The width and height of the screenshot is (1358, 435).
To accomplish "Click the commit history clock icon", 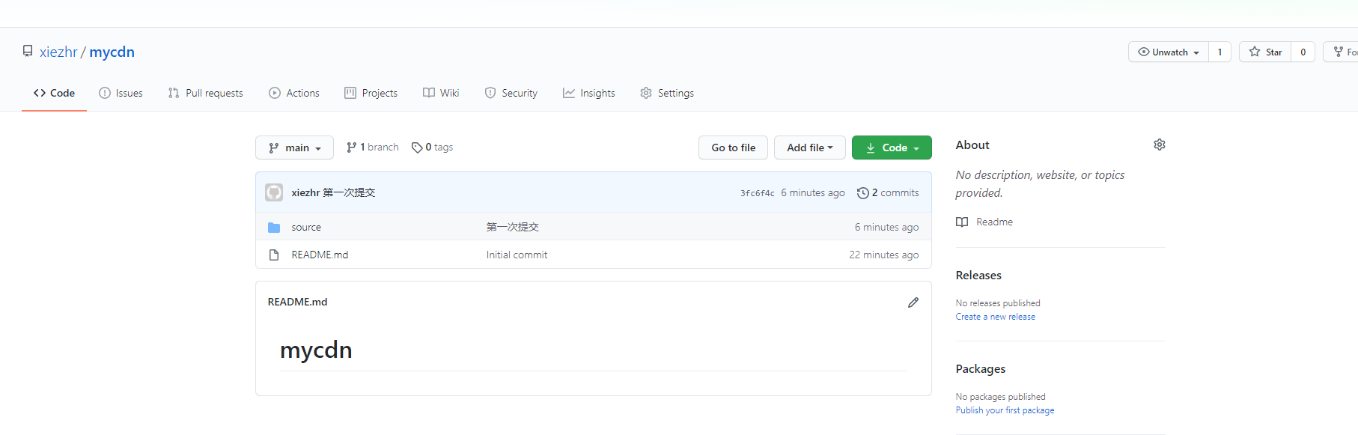I will tap(863, 193).
